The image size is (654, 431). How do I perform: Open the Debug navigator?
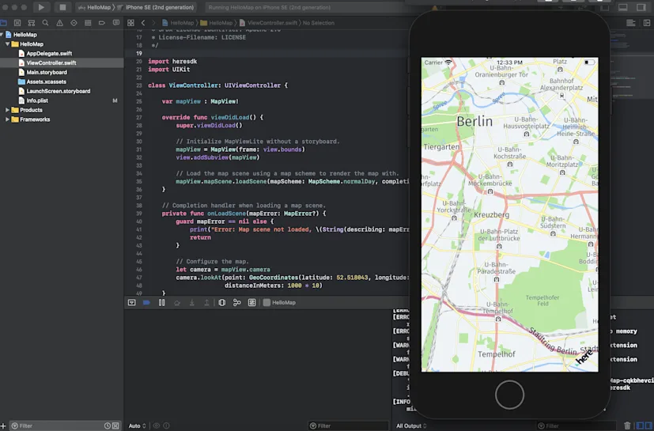(88, 23)
